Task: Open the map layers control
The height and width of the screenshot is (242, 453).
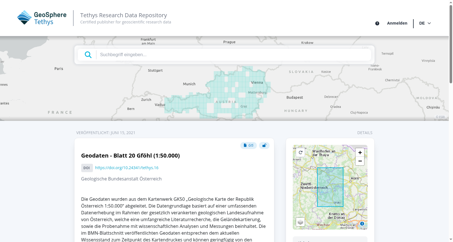Action: pyautogui.click(x=300, y=222)
